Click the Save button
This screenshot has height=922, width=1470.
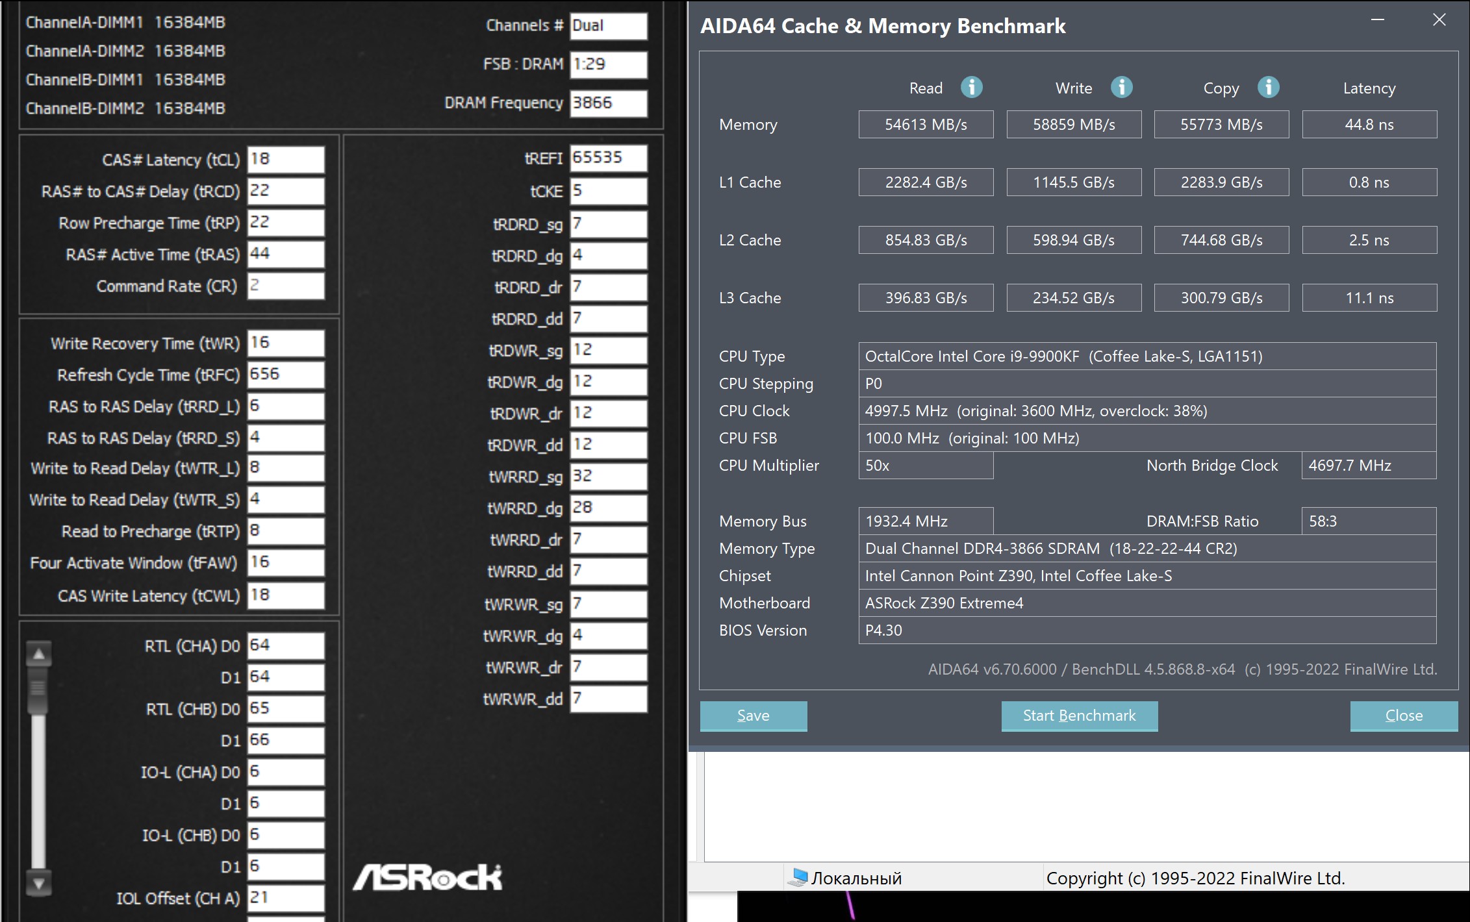coord(753,716)
